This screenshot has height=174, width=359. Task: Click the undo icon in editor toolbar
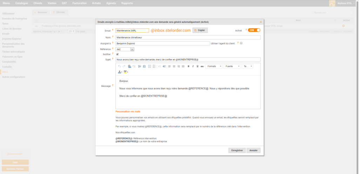[119, 66]
